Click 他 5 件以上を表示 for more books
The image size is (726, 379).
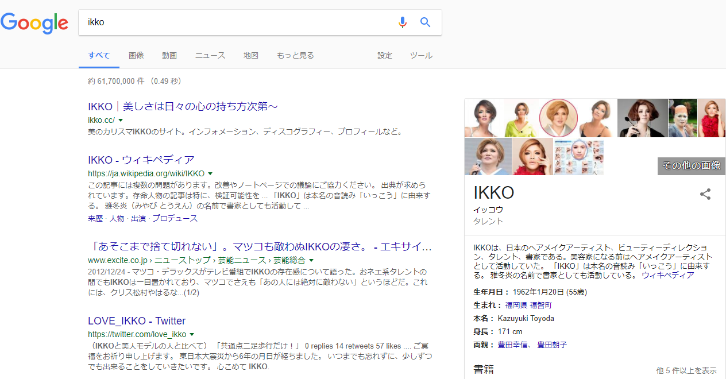pos(686,371)
